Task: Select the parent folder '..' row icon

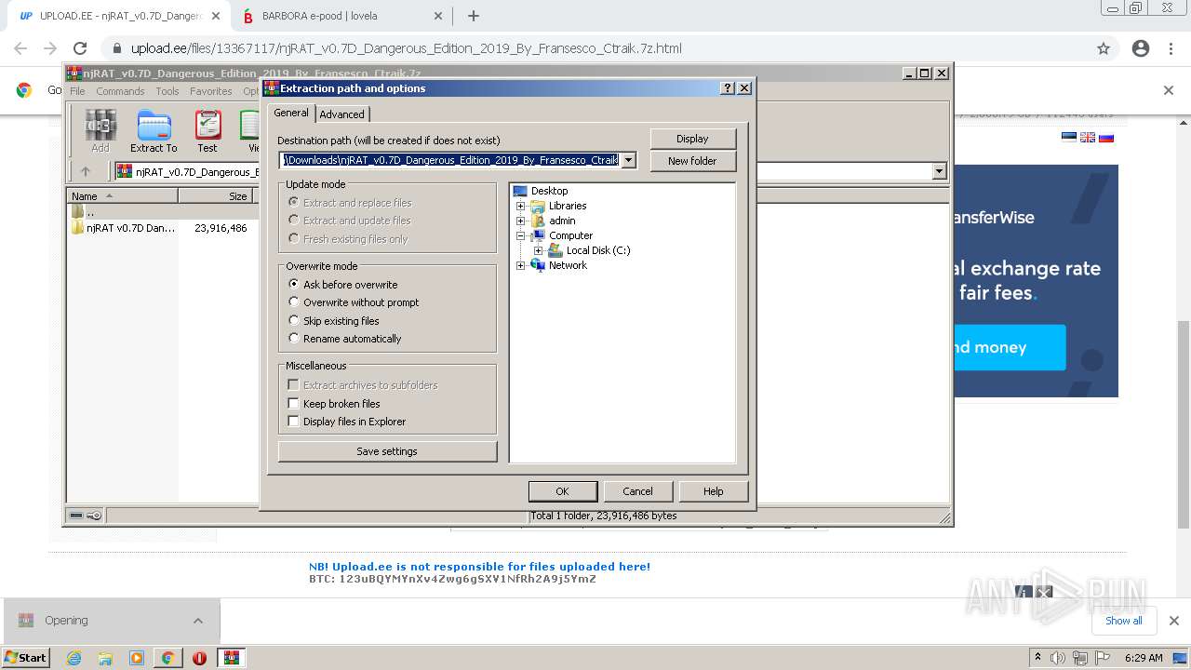Action: (x=78, y=212)
